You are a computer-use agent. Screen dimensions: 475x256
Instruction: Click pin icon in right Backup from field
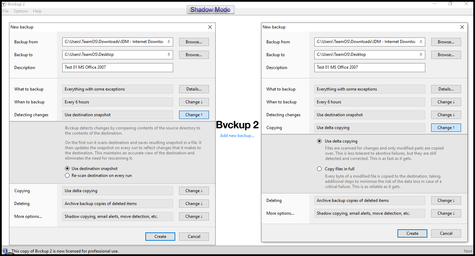click(421, 42)
